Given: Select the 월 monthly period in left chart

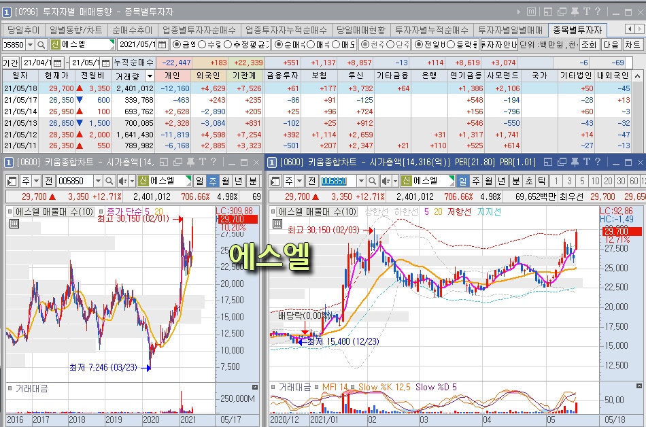Looking at the screenshot, I should point(226,181).
